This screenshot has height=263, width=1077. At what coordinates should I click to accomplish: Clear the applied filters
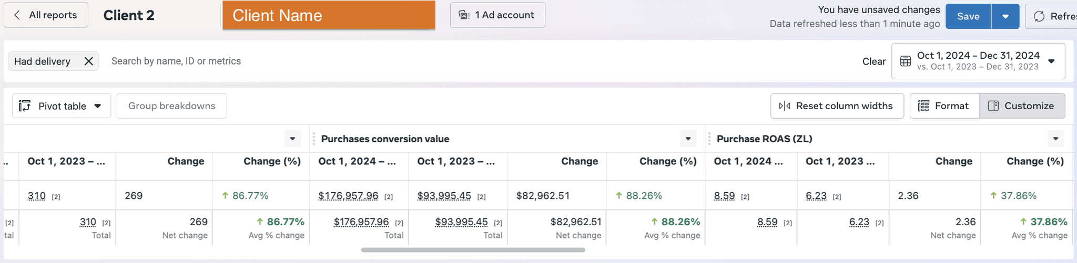click(874, 61)
